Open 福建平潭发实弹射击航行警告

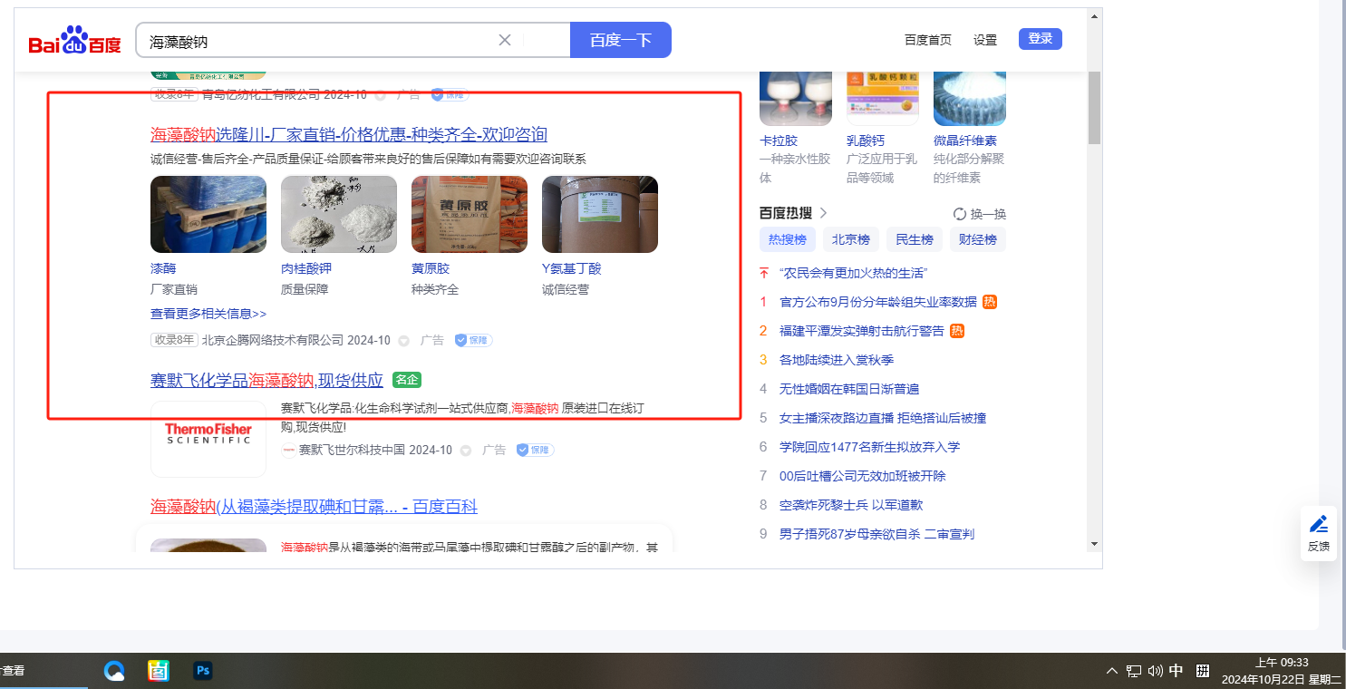862,331
